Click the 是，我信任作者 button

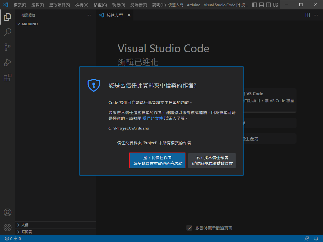pos(157,160)
